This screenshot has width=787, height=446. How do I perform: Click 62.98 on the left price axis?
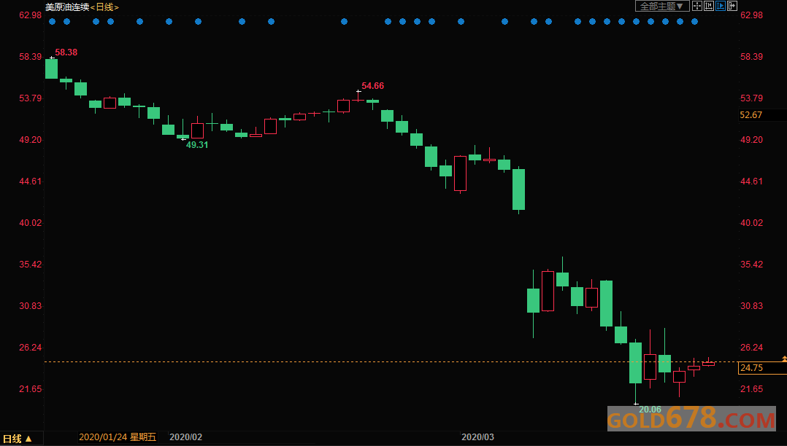[30, 15]
